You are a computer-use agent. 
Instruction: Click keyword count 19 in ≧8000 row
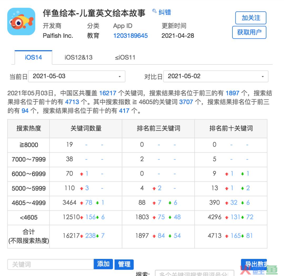tap(69, 145)
